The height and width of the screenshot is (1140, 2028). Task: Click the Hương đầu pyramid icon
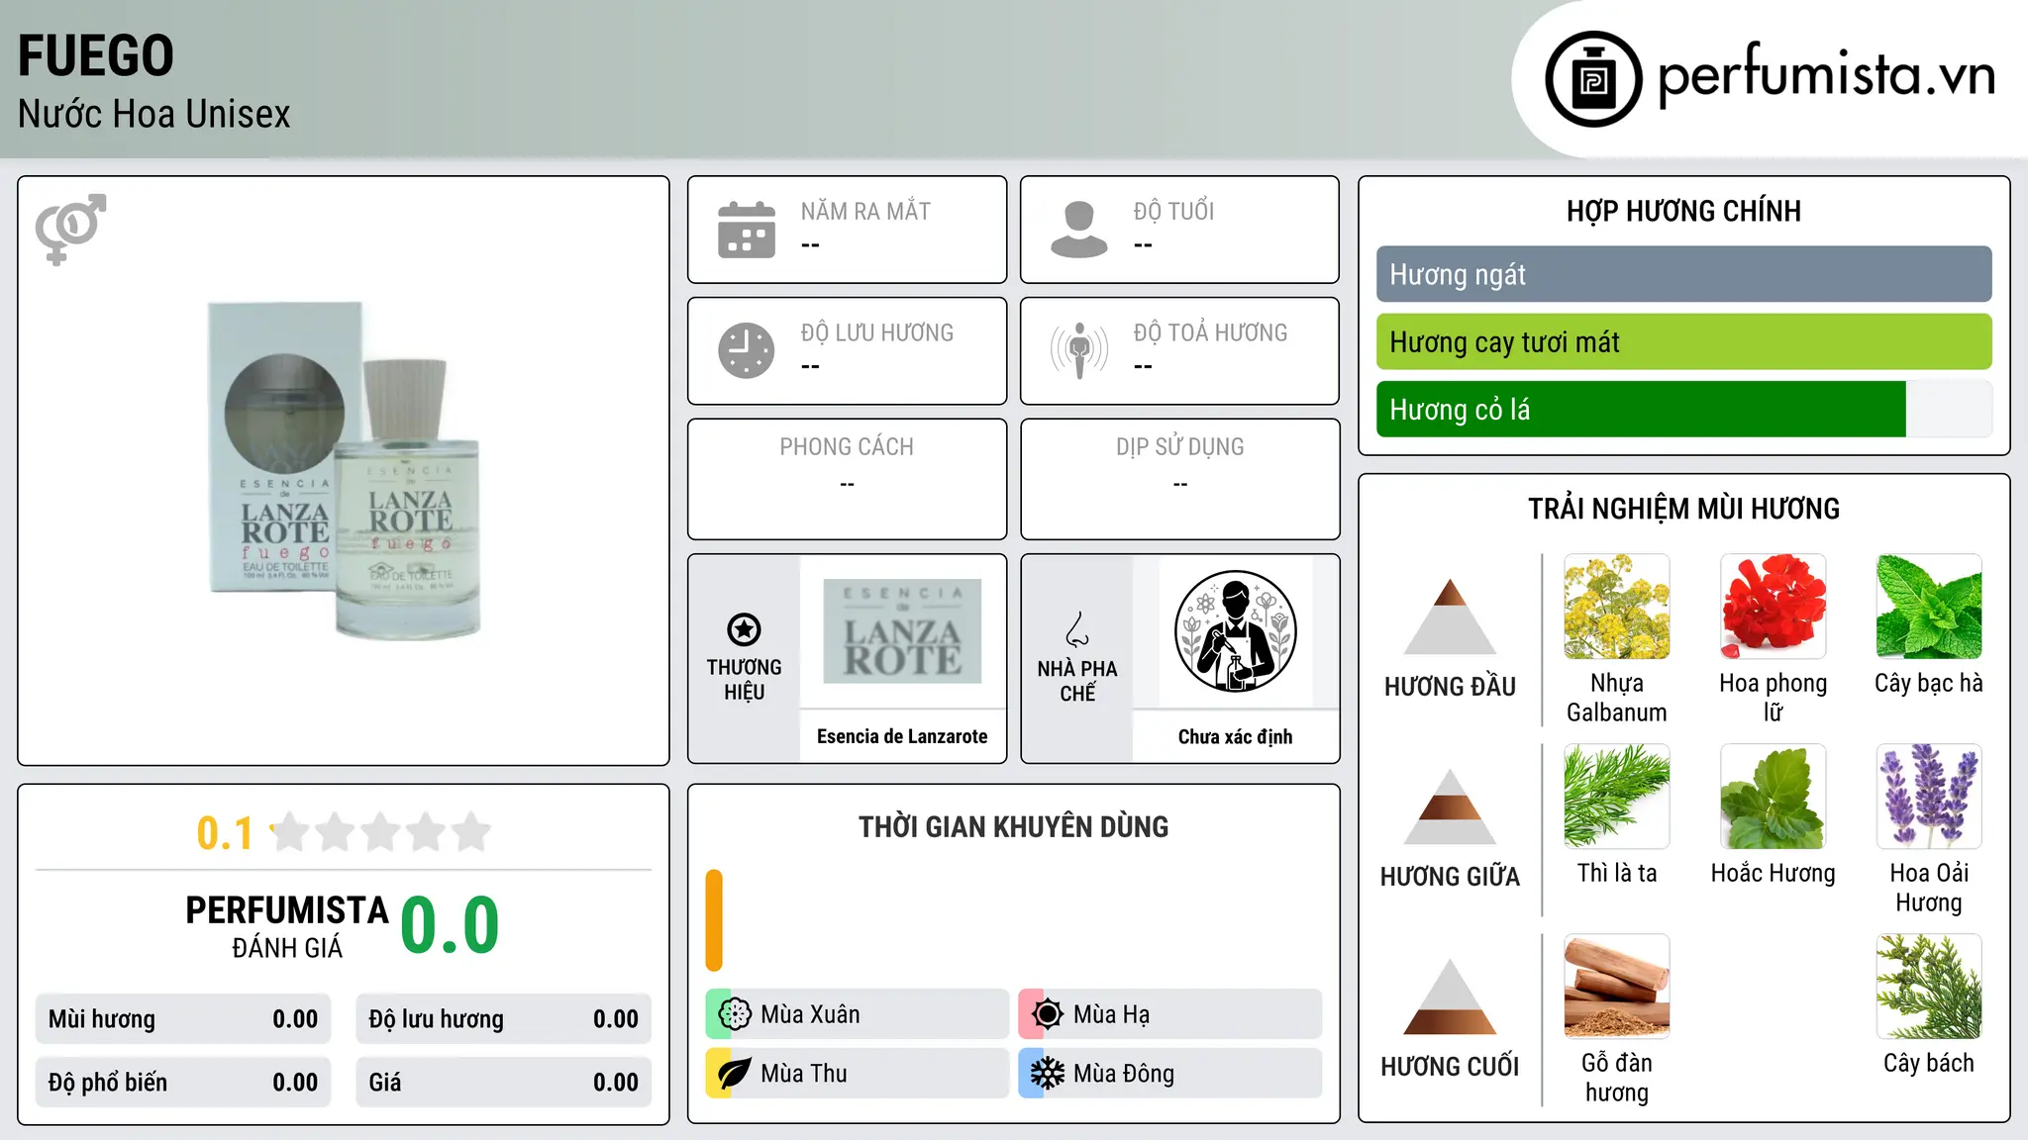(x=1450, y=617)
